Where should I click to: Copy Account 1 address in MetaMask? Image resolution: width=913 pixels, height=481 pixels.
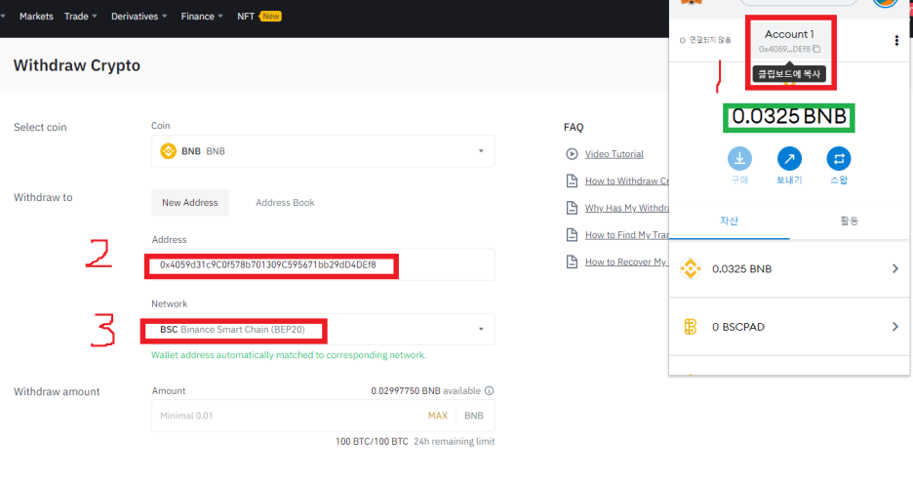tap(789, 41)
